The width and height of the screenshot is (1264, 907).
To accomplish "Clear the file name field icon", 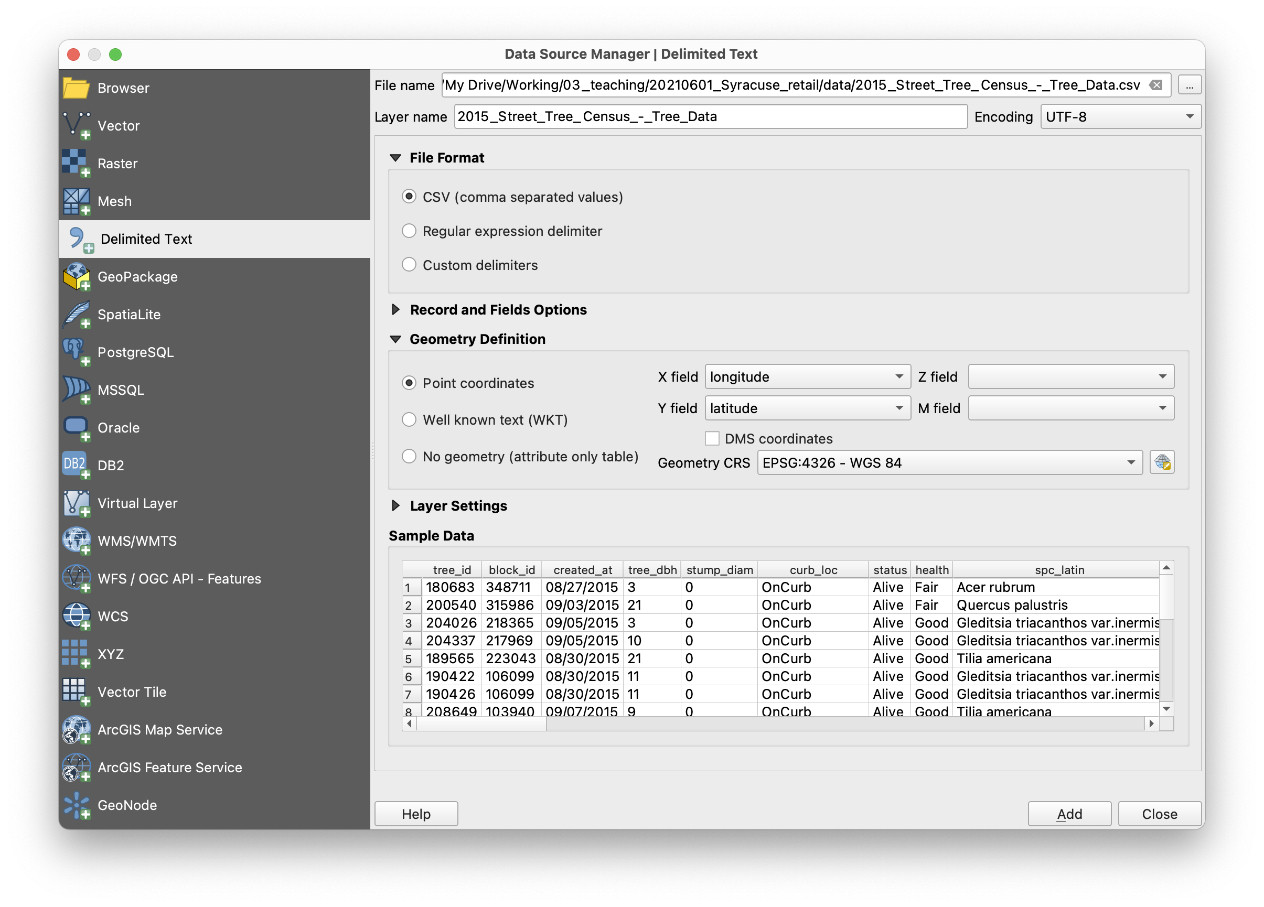I will coord(1156,85).
